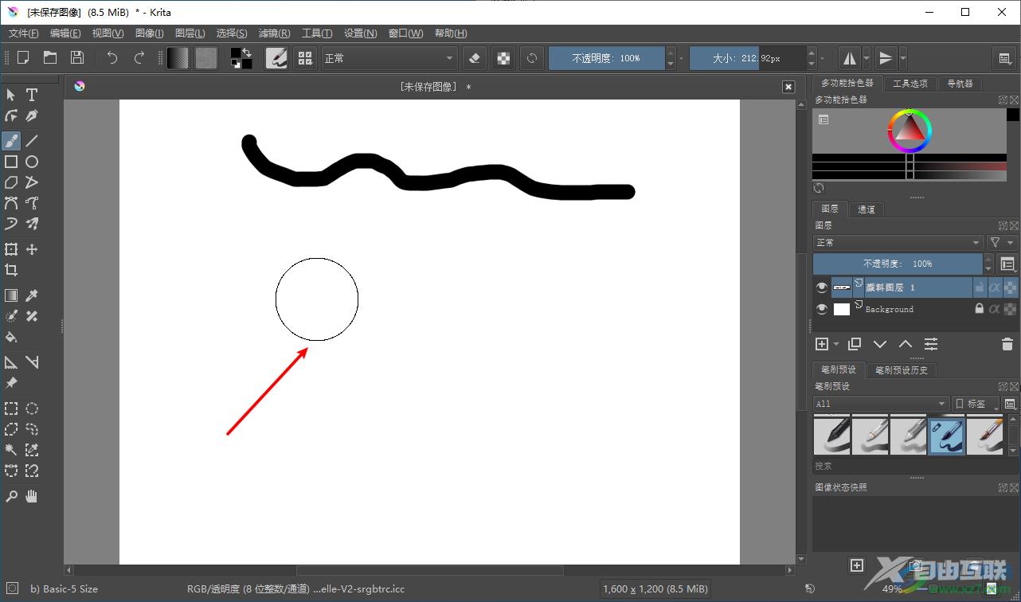Open the 滤镜(R) menu
1021x602 pixels.
[274, 33]
